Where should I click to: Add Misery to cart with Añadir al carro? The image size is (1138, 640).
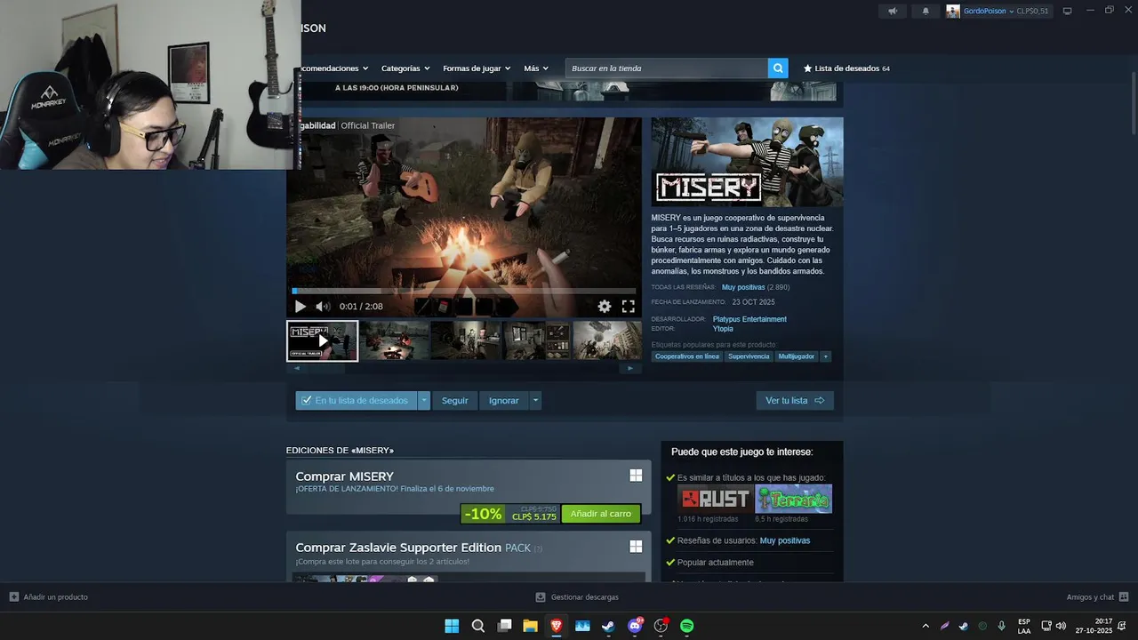tap(601, 514)
